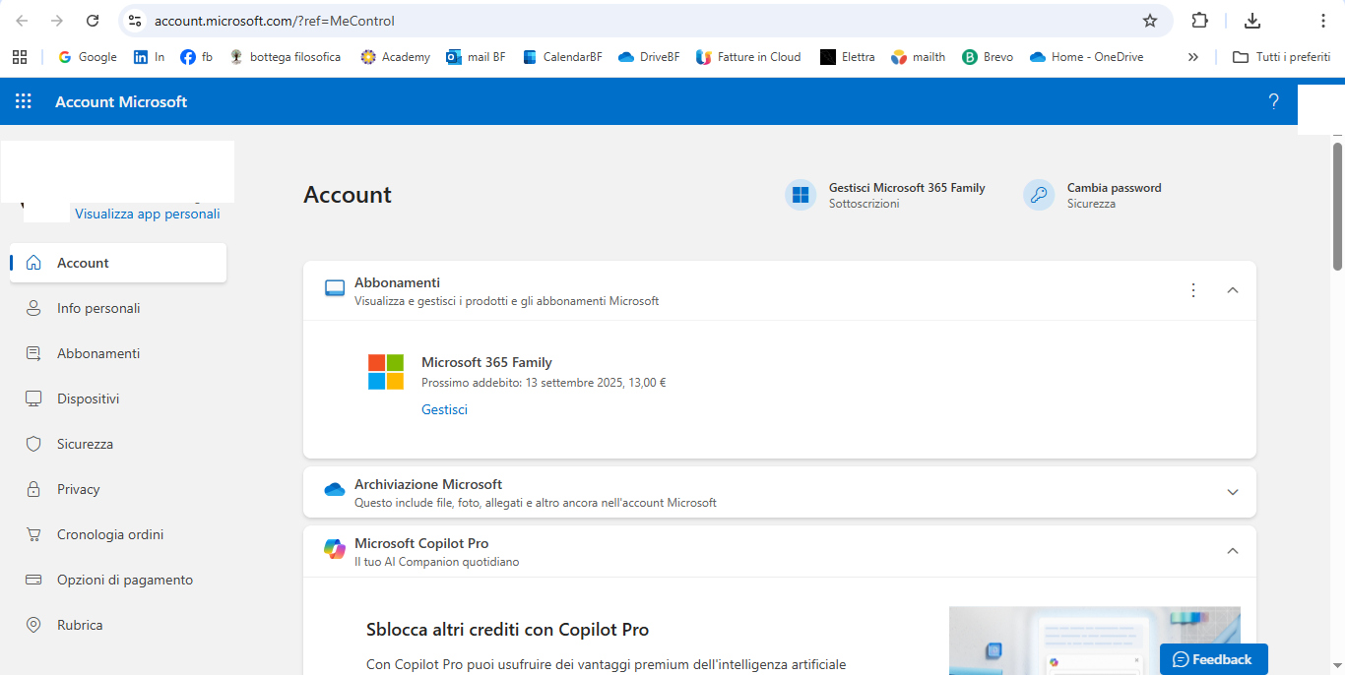
Task: Open Privacy in the sidebar
Action: 118,489
